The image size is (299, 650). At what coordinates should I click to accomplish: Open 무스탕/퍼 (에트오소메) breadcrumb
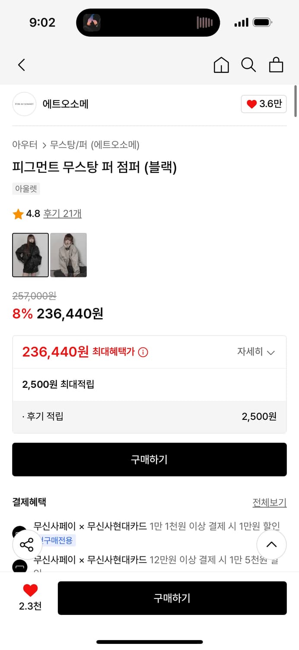coord(95,145)
